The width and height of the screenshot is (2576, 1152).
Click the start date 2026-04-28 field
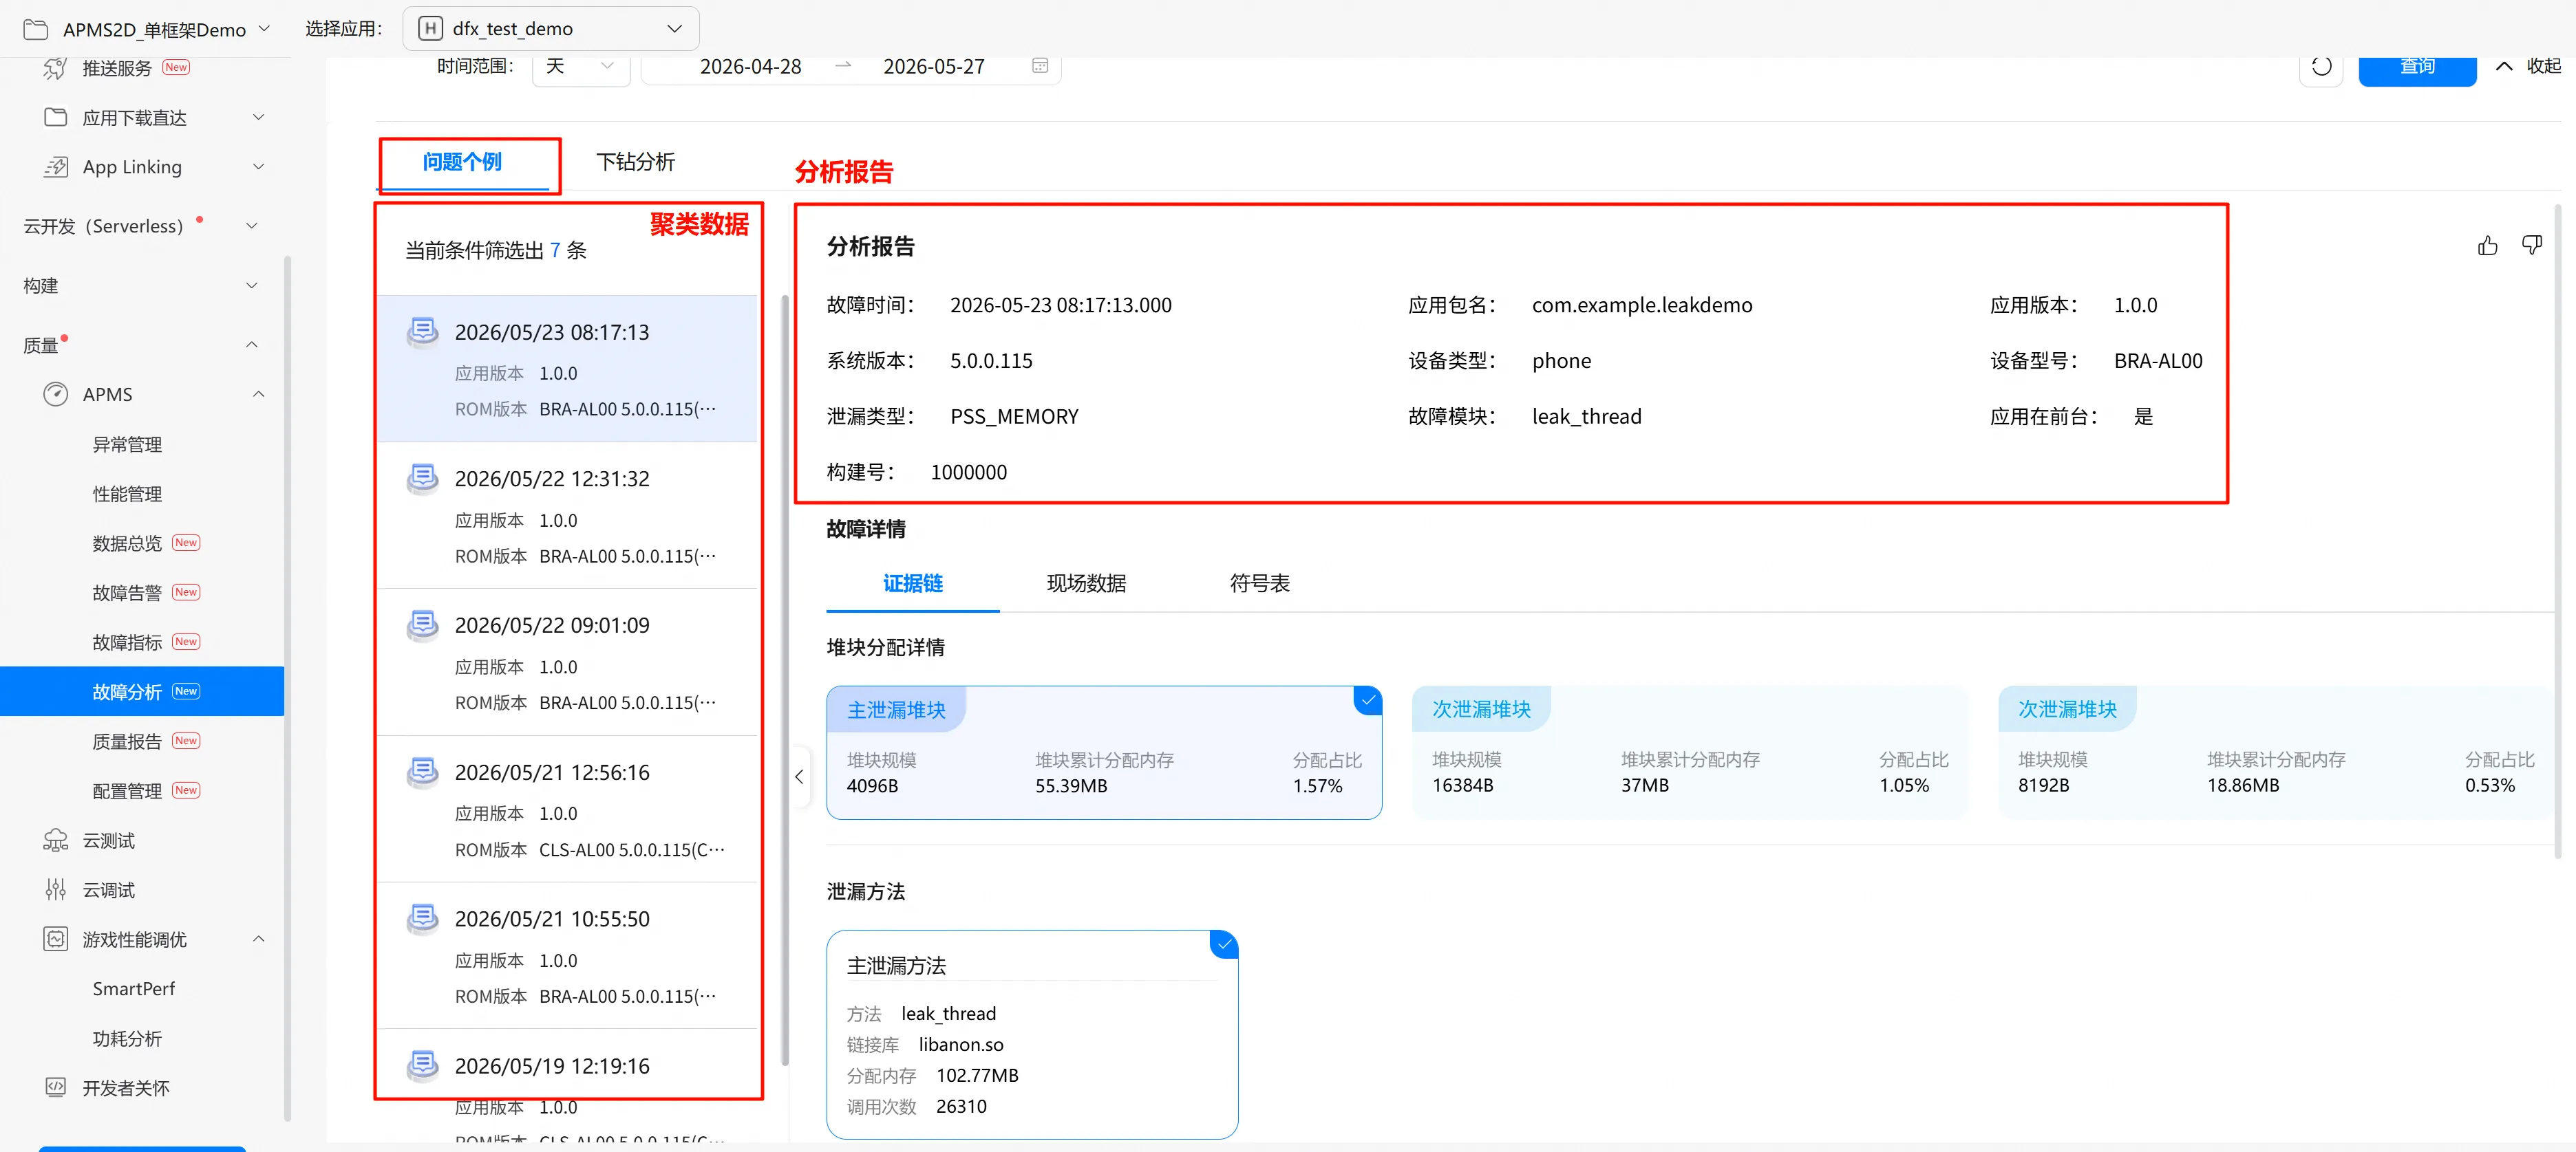pyautogui.click(x=751, y=66)
